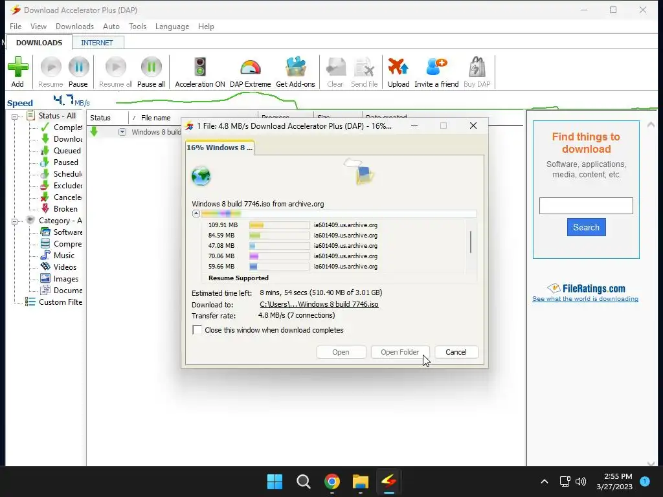Image resolution: width=663 pixels, height=497 pixels.
Task: Open the Auto menu
Action: 111,26
